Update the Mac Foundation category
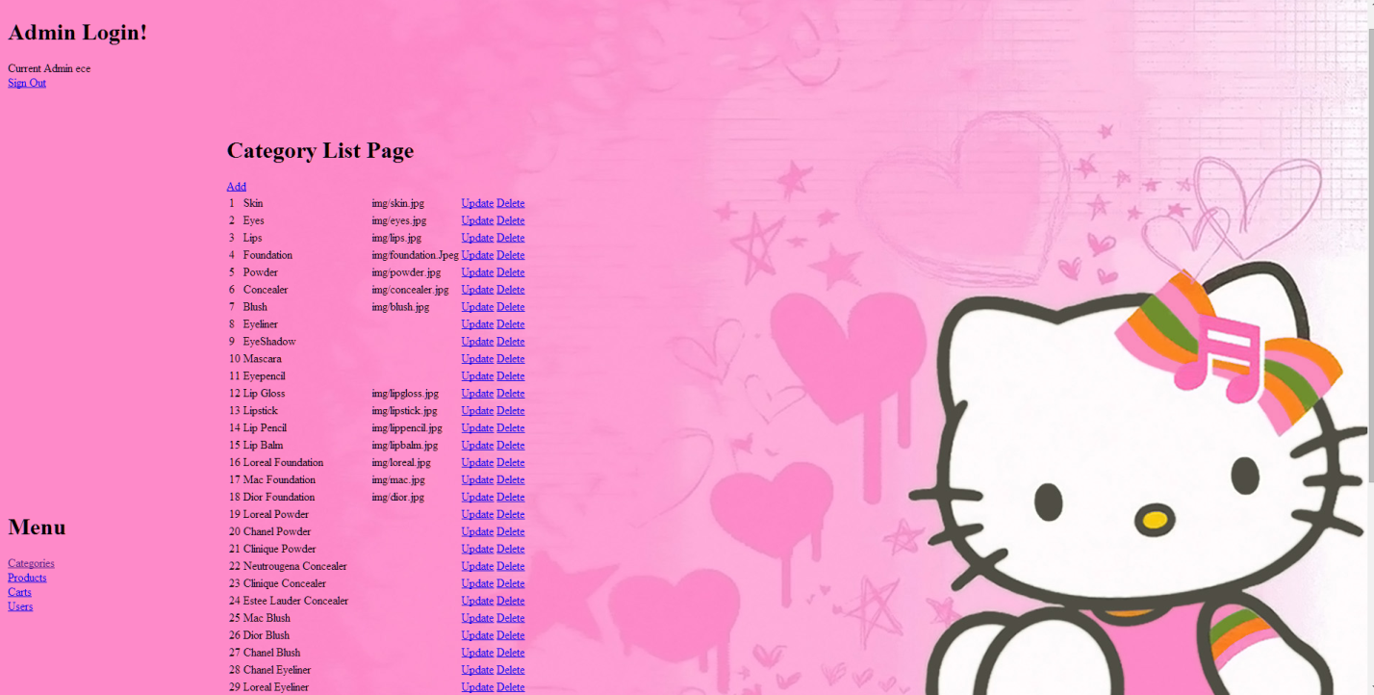Image resolution: width=1374 pixels, height=695 pixels. pos(477,480)
